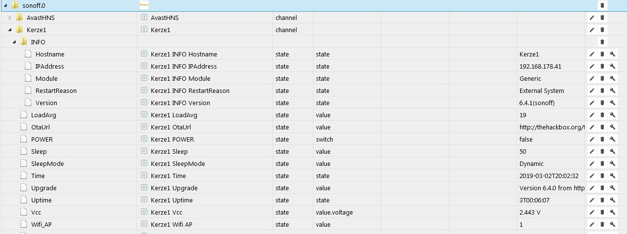
Task: Open wrench settings for Vcc state
Action: 612,212
